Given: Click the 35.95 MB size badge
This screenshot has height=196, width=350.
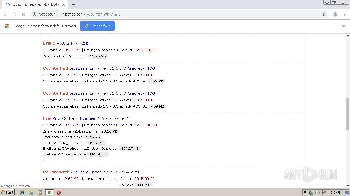Looking at the screenshot, I should tap(98, 56).
